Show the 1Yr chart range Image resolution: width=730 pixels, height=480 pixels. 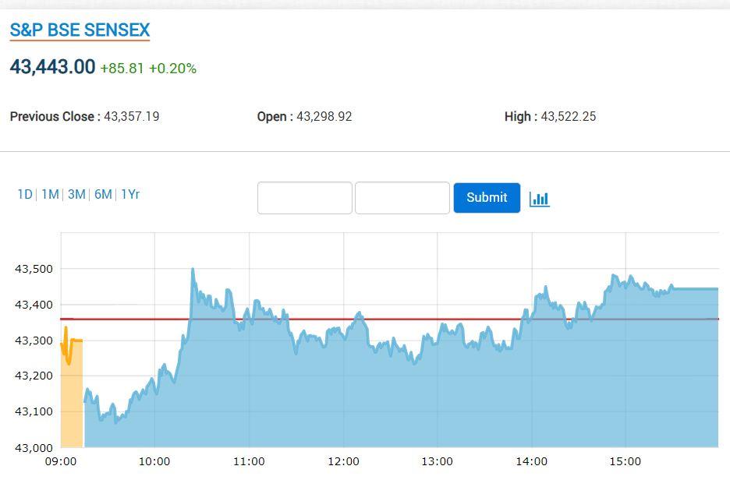point(130,194)
